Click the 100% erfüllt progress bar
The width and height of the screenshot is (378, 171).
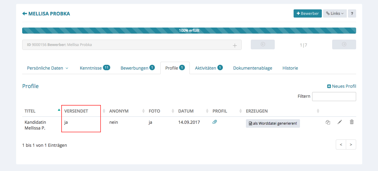[x=189, y=31]
